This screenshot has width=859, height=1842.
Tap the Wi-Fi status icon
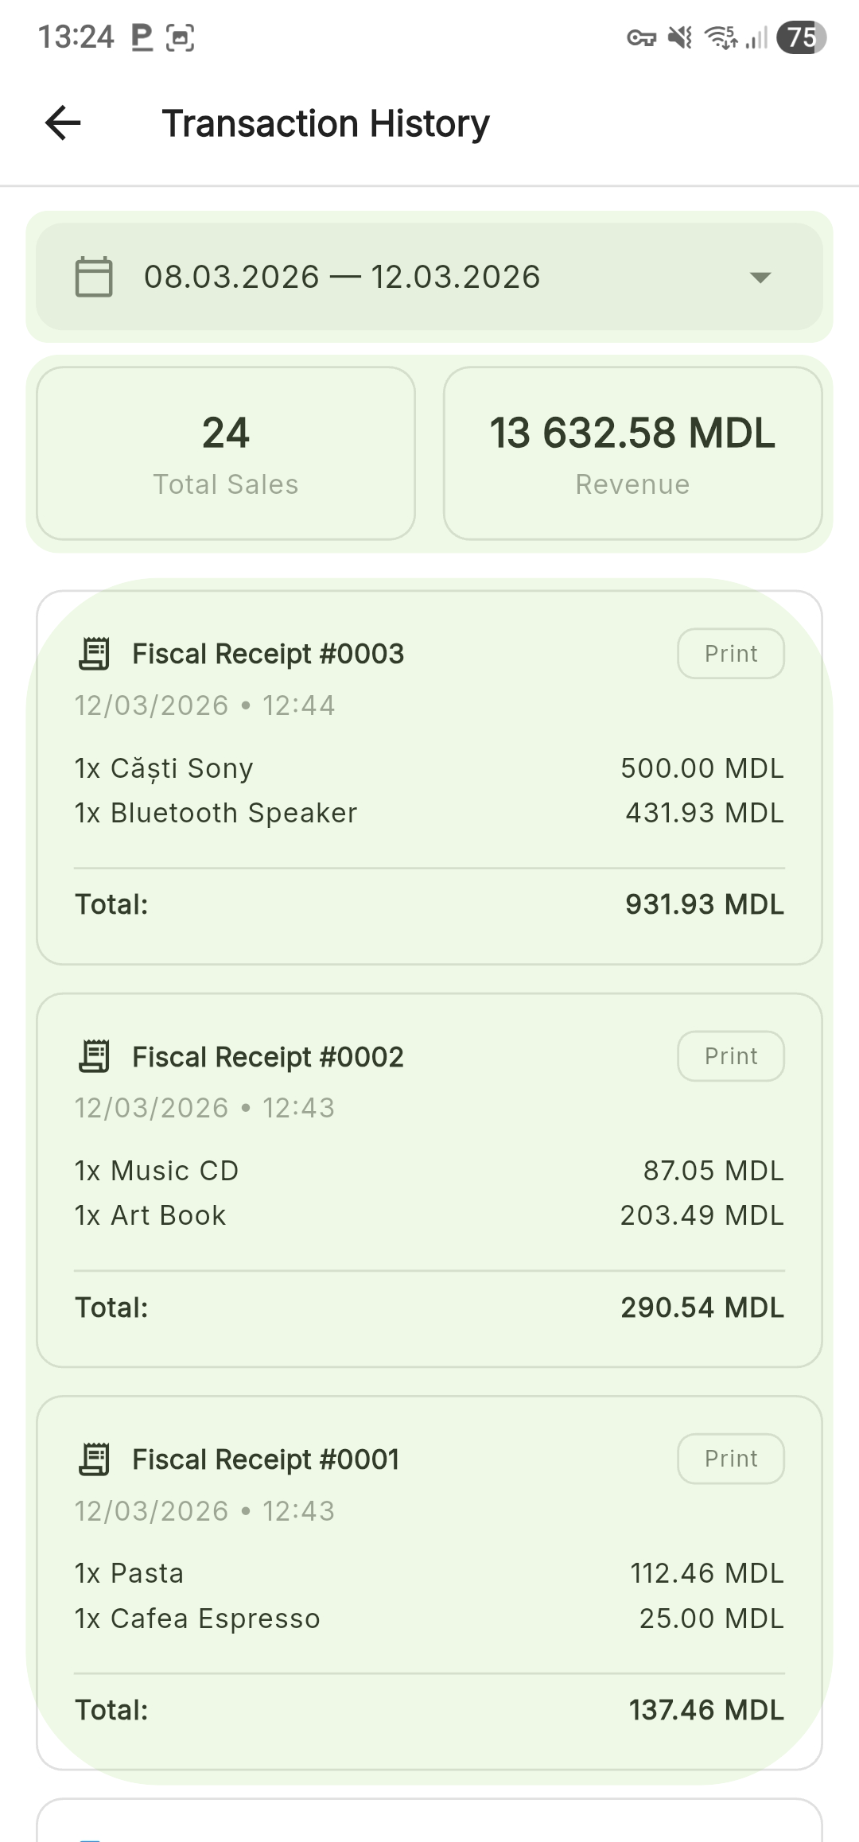tap(721, 37)
